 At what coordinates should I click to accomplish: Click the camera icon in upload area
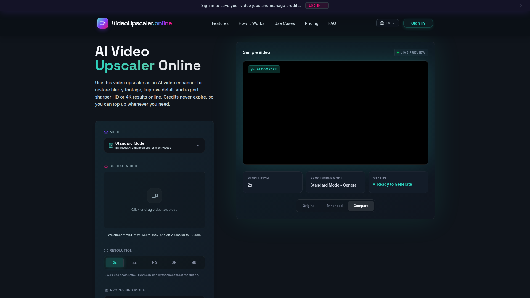(x=154, y=196)
